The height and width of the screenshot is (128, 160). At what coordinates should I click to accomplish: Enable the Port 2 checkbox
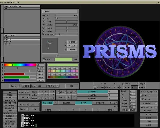pos(141,95)
